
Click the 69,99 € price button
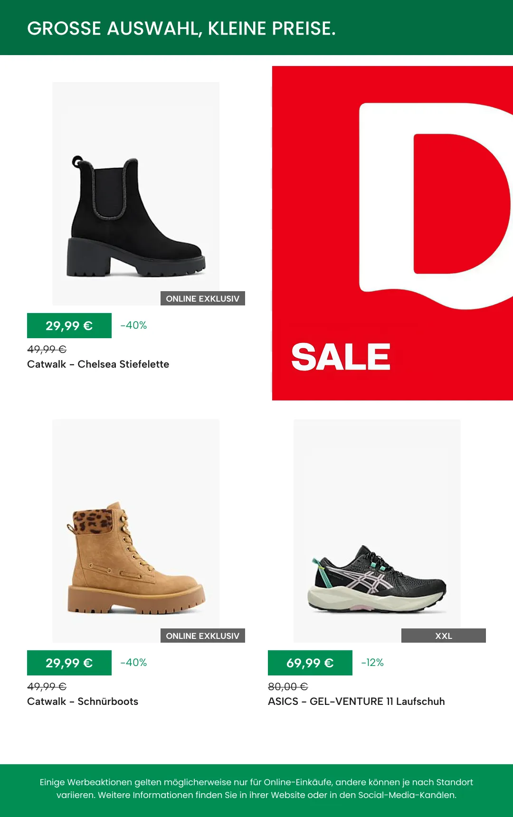click(x=310, y=663)
